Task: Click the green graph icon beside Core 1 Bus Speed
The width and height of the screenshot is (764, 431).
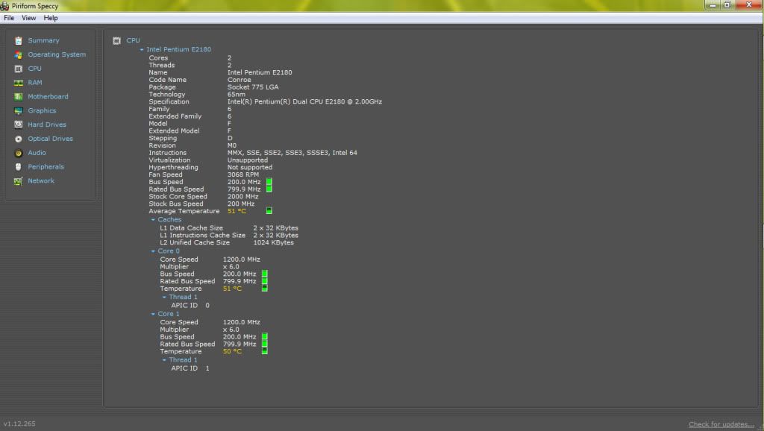Action: coord(265,336)
